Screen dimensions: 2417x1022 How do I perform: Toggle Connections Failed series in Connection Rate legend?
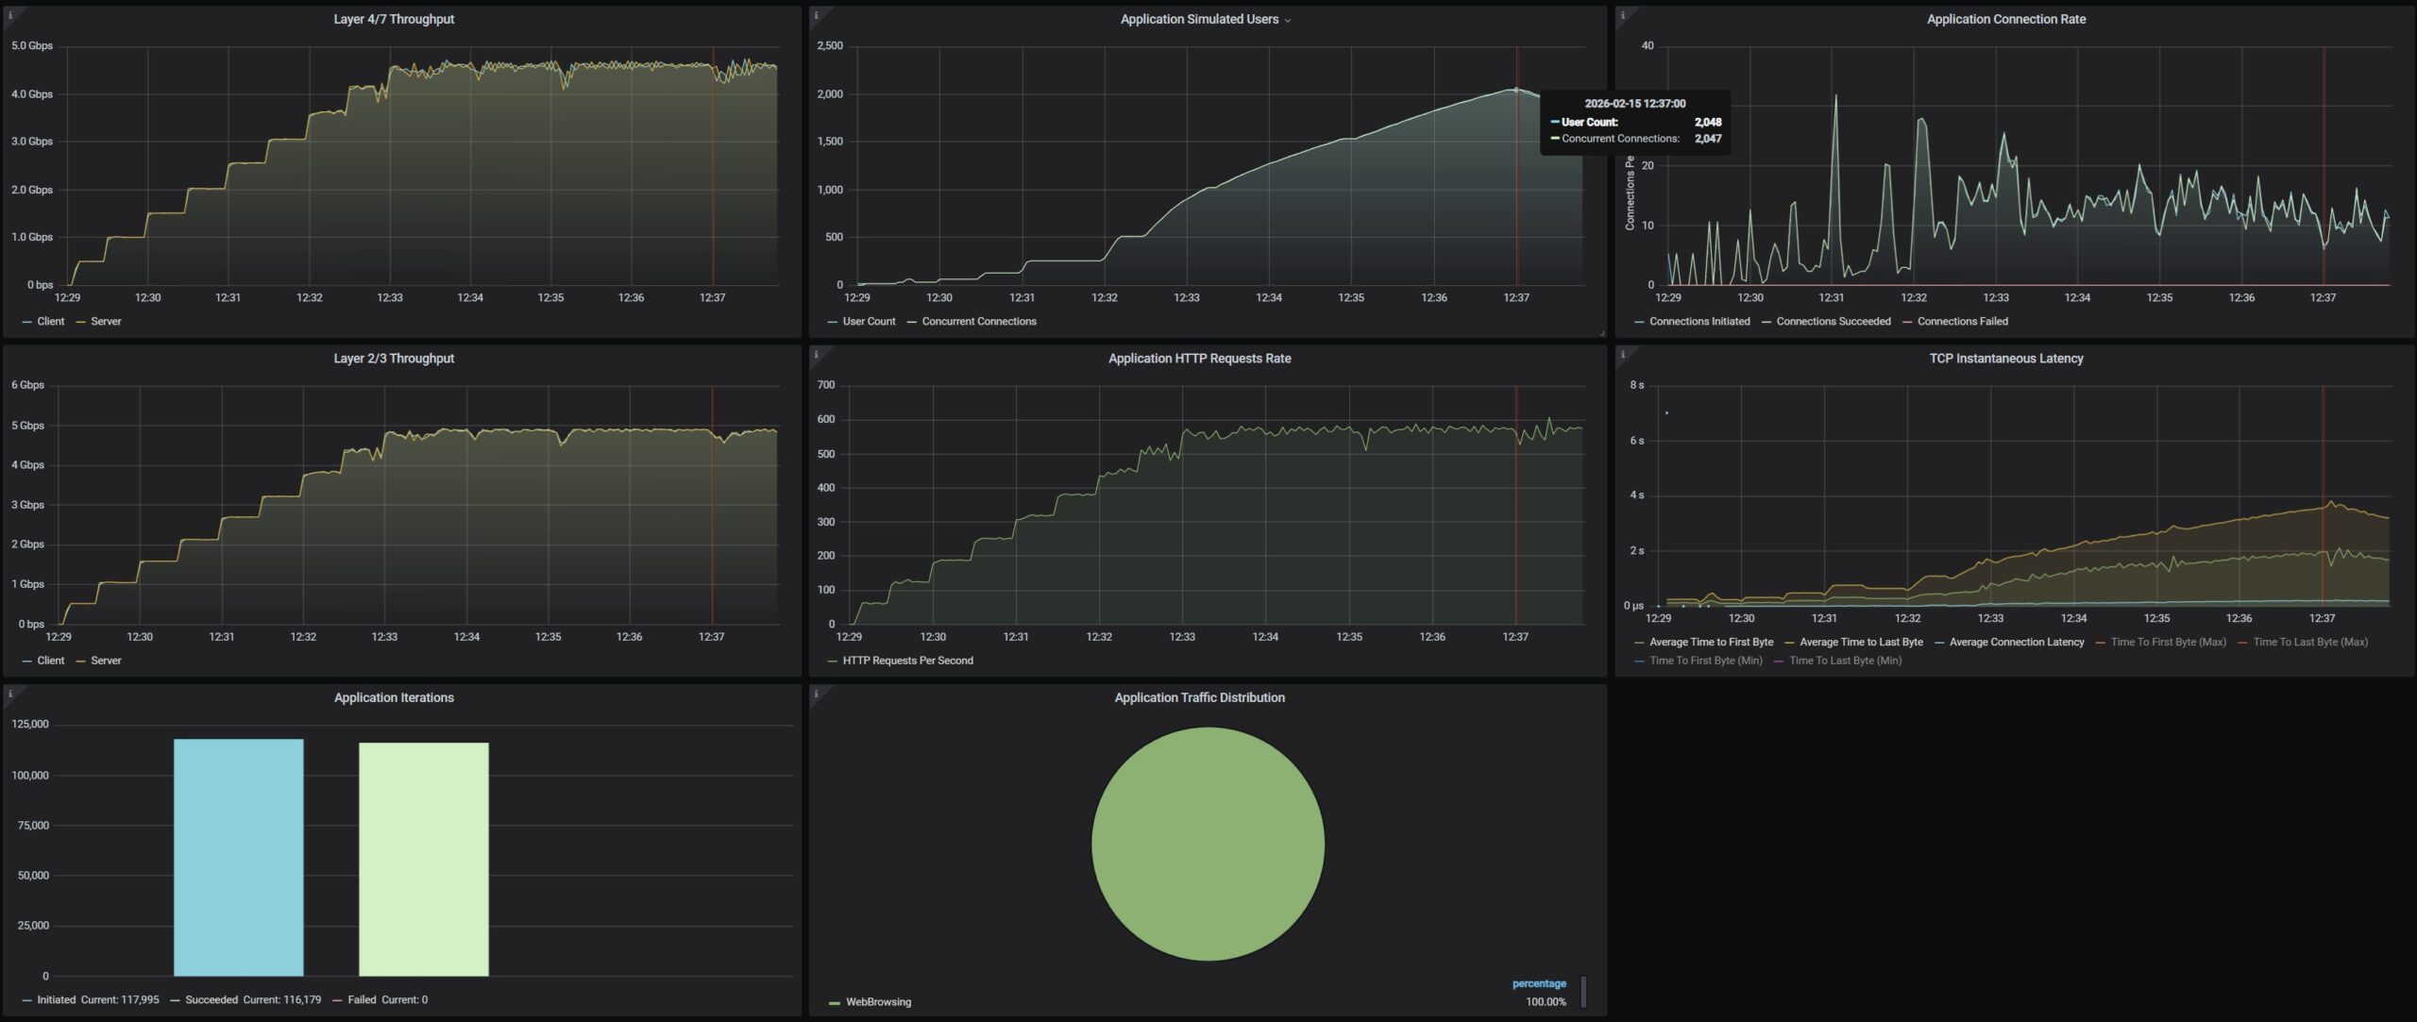1962,322
